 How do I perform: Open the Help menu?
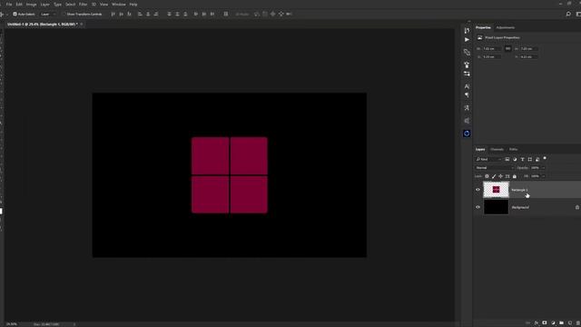[x=133, y=5]
